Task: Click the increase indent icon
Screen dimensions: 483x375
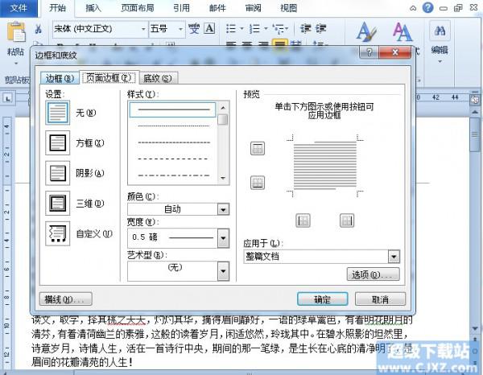Action: point(320,29)
